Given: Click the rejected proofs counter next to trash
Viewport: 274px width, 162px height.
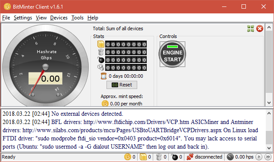Looking at the screenshot, I should coord(126,52).
